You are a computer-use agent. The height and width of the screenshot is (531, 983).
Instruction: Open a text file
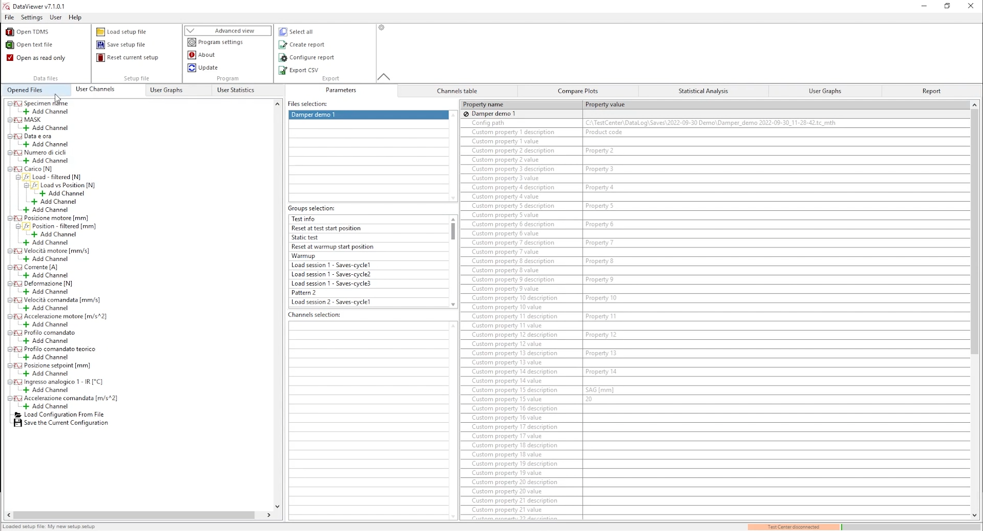34,44
